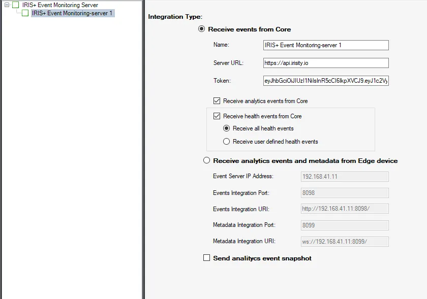Viewport: 427px width, 299px height.
Task: Click the Integration Type heading
Action: (175, 17)
